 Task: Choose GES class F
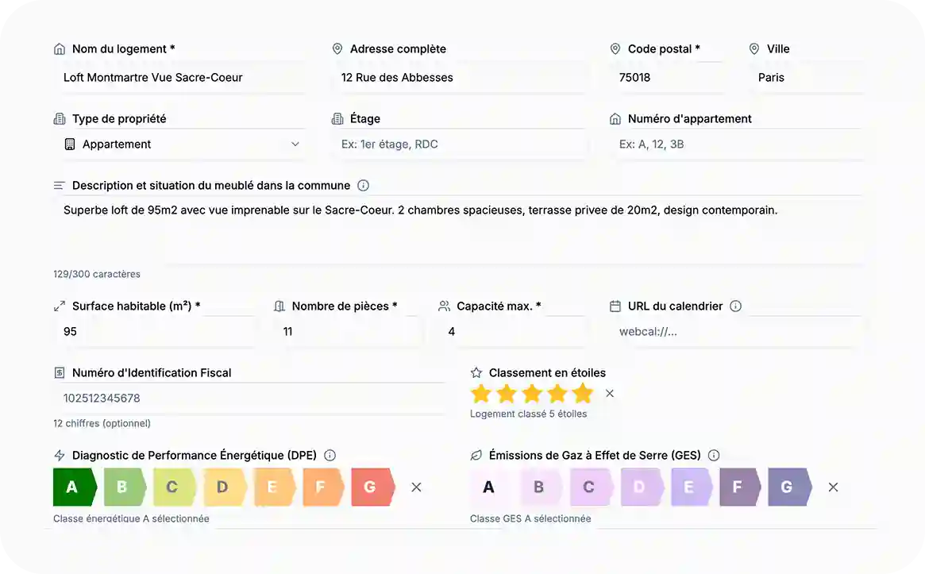pos(738,487)
